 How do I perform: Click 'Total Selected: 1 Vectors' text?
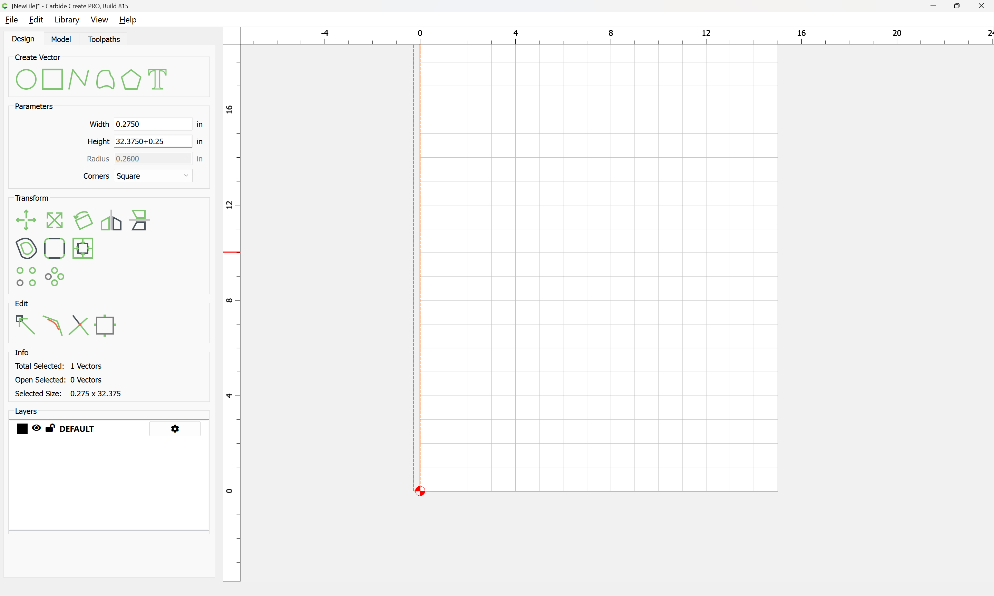58,366
